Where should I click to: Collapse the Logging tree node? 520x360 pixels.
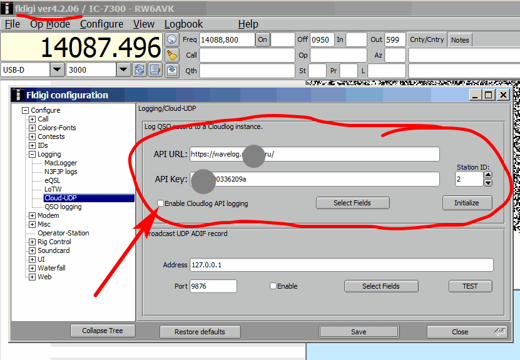click(x=32, y=154)
